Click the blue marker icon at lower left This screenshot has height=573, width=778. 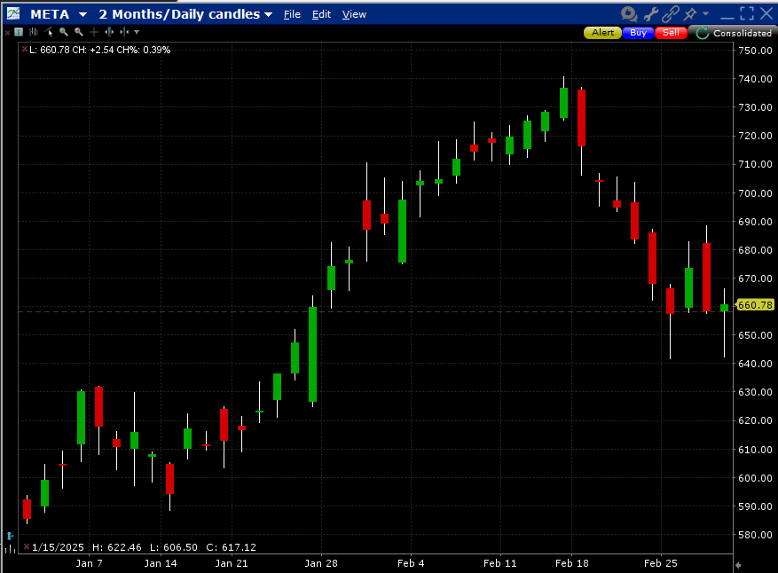click(10, 536)
